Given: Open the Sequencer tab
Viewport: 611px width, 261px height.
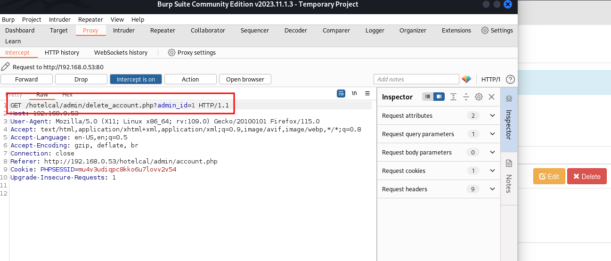Looking at the screenshot, I should (255, 30).
